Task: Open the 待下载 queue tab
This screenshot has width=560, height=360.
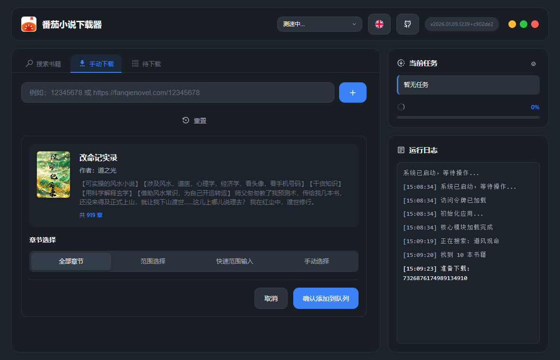Action: click(146, 64)
